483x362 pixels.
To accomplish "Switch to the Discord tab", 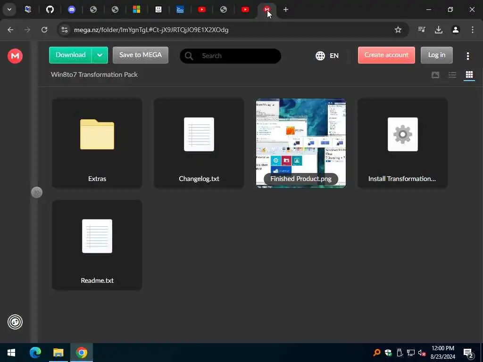I will pyautogui.click(x=72, y=9).
